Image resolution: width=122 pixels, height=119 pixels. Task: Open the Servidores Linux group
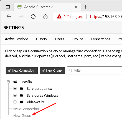[39, 89]
